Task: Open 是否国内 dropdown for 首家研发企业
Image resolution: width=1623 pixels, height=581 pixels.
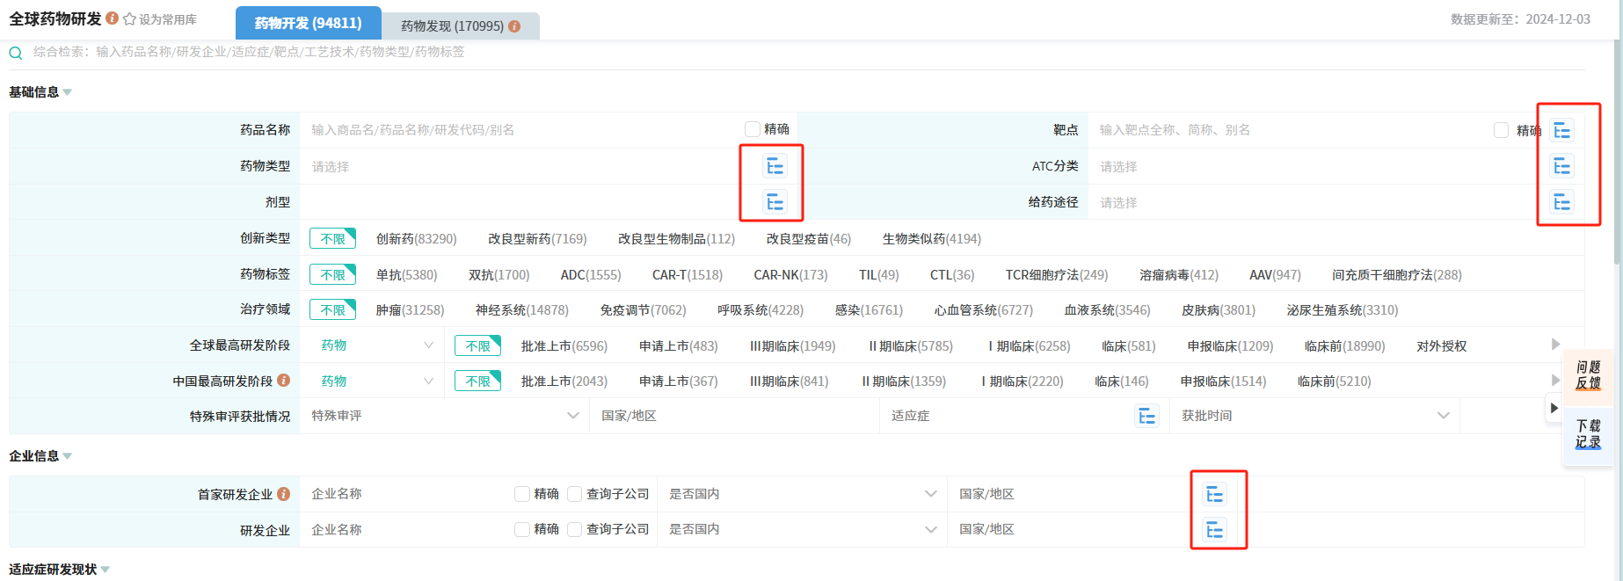Action: 802,494
